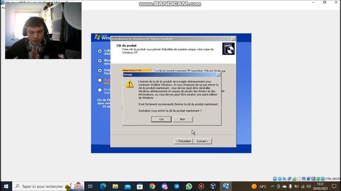Click the Précédent button in setup wizard

pos(183,141)
